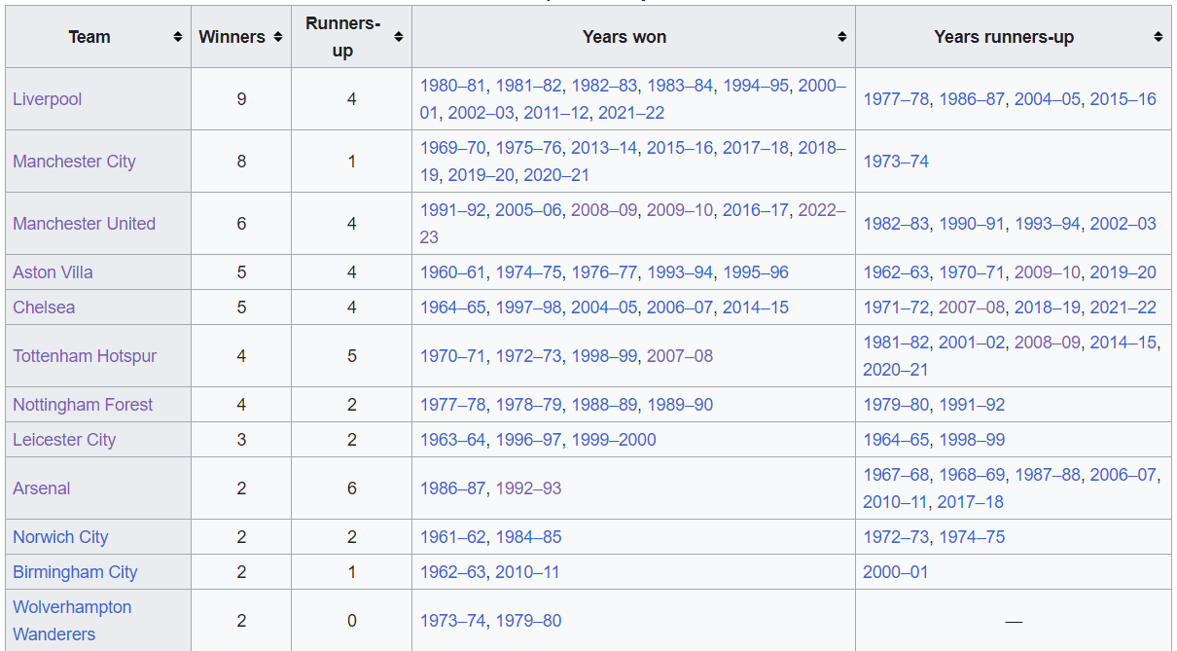Click Birmingham City's 2000–01 runners-up link
The height and width of the screenshot is (651, 1177).
(x=896, y=572)
